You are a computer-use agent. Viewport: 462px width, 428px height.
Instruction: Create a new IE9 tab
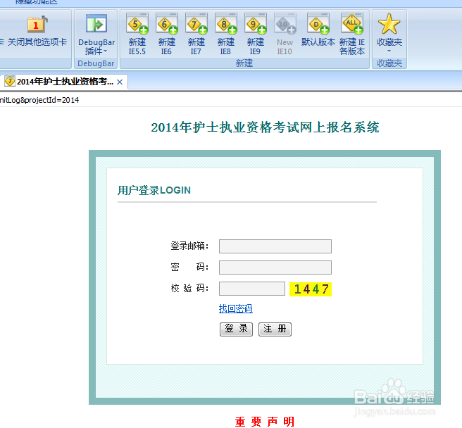tap(255, 34)
